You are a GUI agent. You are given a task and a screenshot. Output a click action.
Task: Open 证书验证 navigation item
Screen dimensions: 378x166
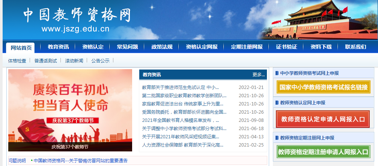tap(286, 47)
